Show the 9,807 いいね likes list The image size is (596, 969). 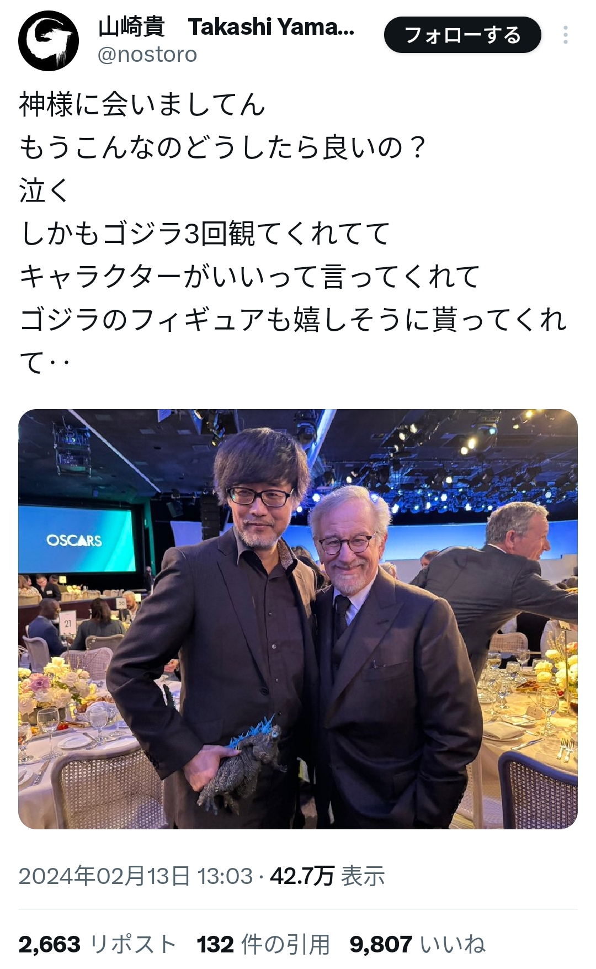[x=418, y=945]
